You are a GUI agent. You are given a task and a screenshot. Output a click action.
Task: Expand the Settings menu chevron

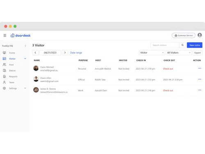(x=25, y=88)
